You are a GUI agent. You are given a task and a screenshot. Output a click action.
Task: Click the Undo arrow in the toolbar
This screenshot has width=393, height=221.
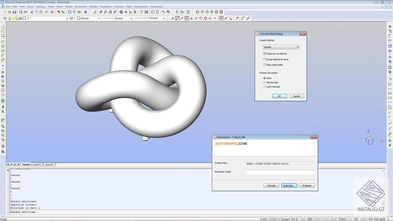pyautogui.click(x=59, y=12)
